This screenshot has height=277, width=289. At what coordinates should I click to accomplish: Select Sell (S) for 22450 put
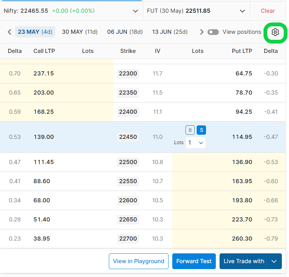[201, 130]
